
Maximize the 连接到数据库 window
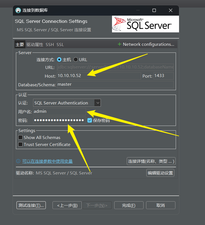[x=154, y=10]
